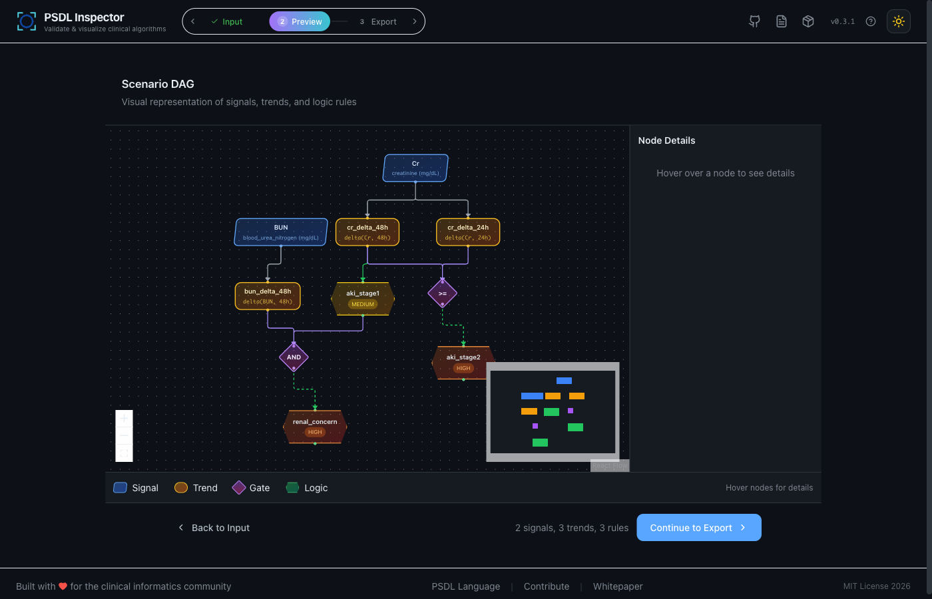The image size is (932, 599).
Task: Click the v0.3.1 version label
Action: click(843, 21)
